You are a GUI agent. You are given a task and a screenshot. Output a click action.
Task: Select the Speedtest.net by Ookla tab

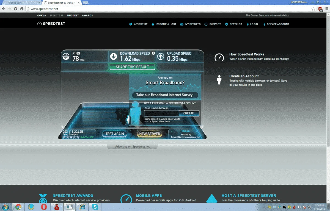click(61, 2)
